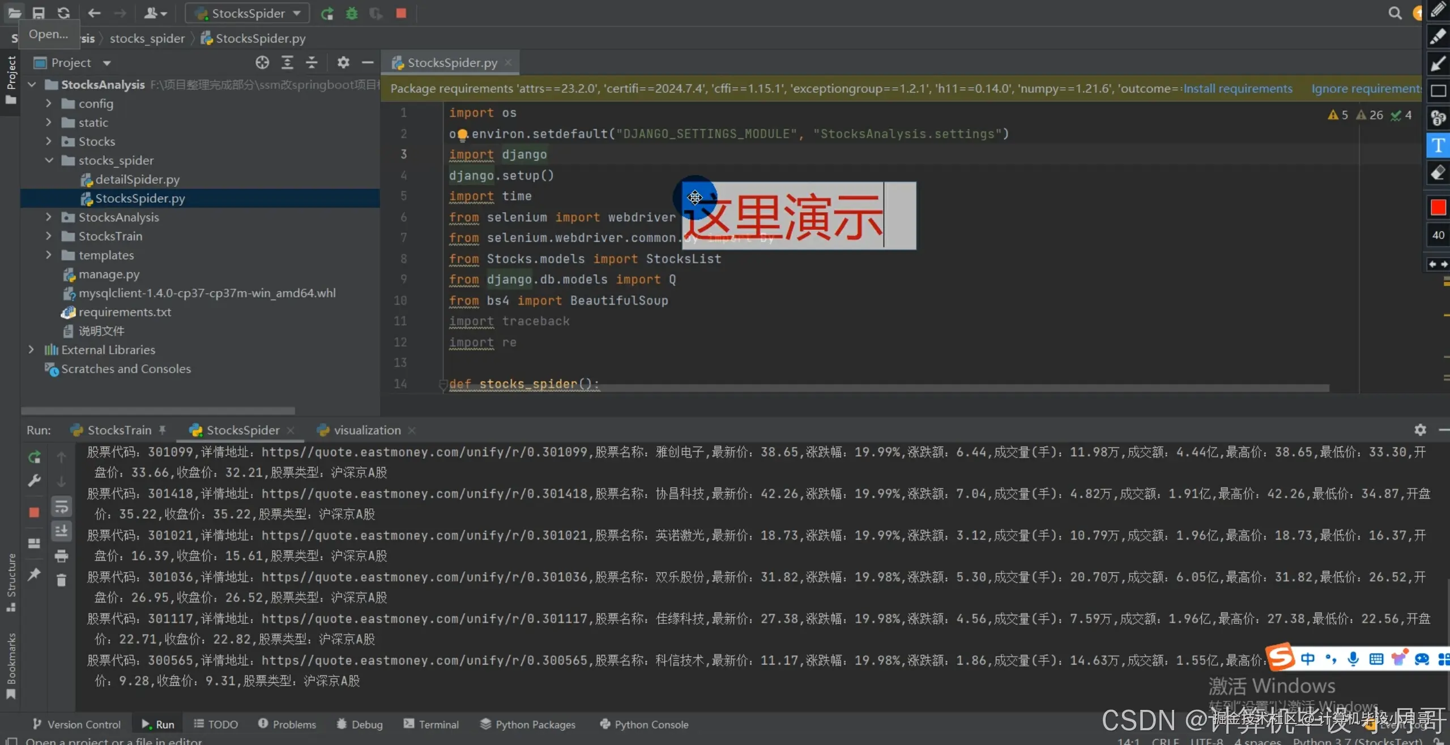
Task: Run the StocksSpider configuration
Action: click(327, 13)
